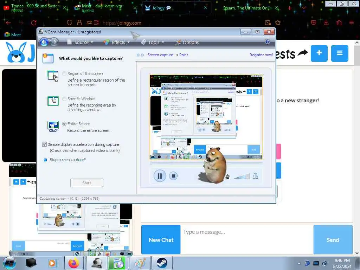The height and width of the screenshot is (270, 360).
Task: Toggle Disable display acceleration checkbox
Action: 44,144
